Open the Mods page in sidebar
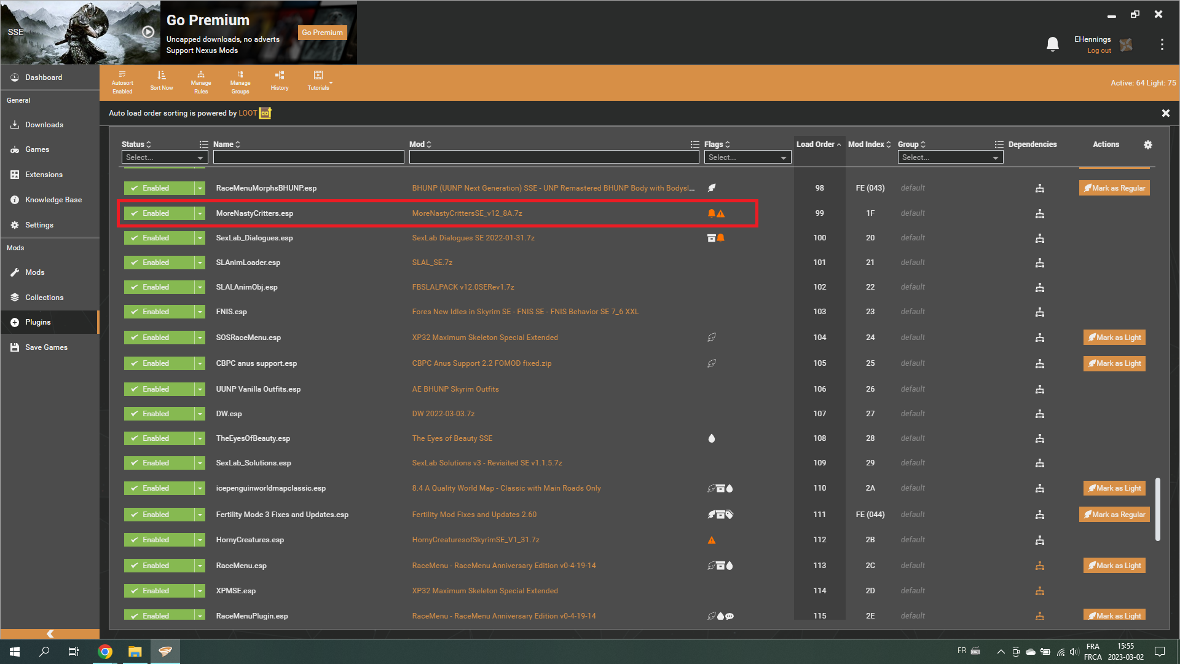The image size is (1180, 664). 50,272
